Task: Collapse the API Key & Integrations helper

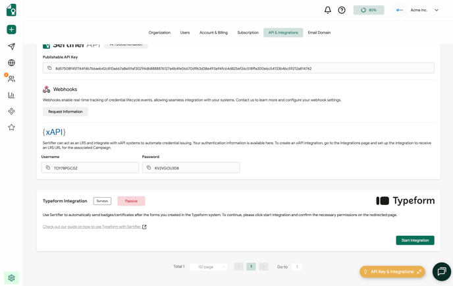Action: pos(419,272)
